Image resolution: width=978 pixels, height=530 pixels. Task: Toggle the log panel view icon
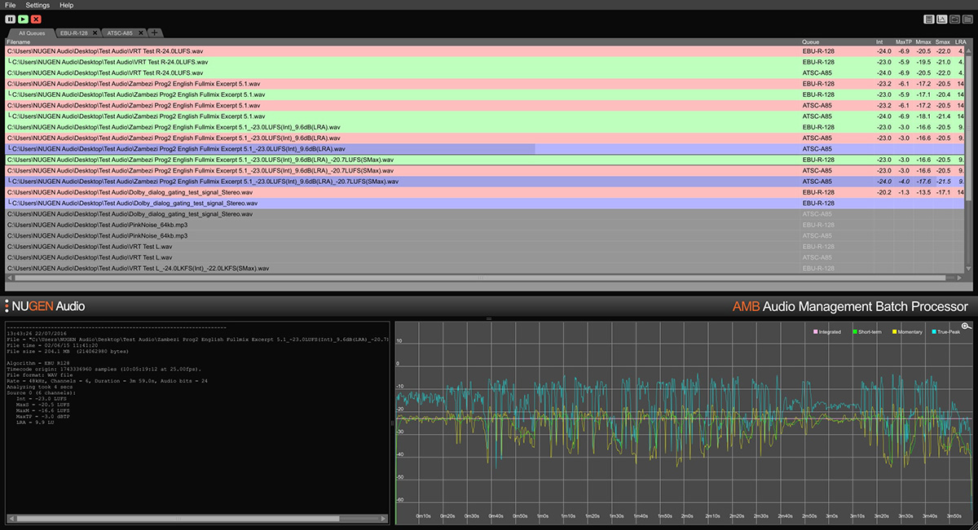click(x=928, y=19)
